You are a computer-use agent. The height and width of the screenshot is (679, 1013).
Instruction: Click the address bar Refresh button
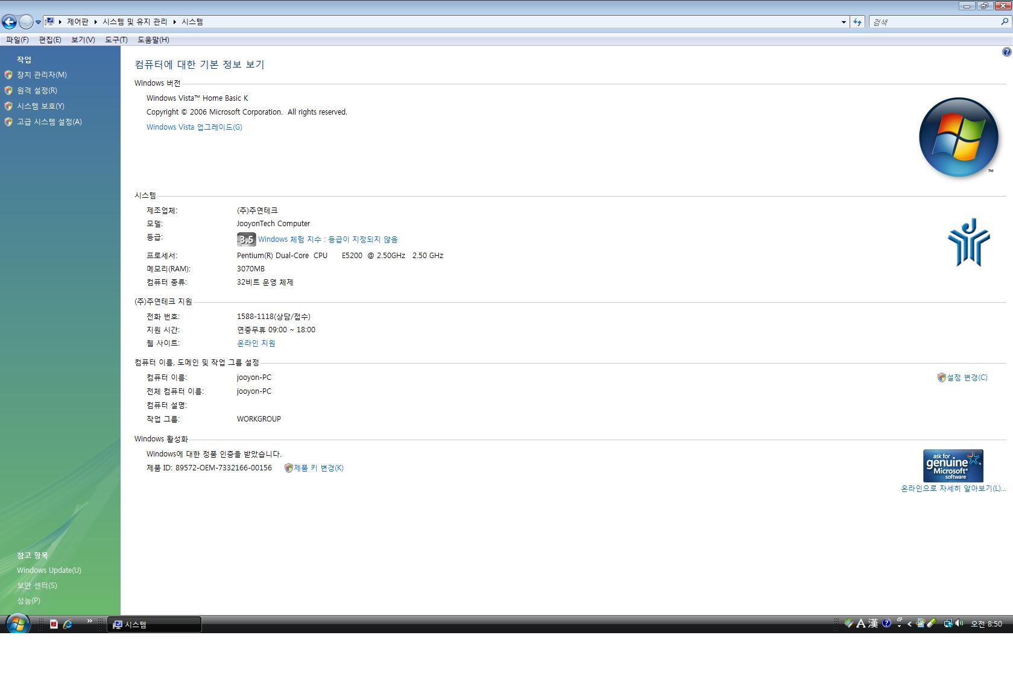coord(857,22)
